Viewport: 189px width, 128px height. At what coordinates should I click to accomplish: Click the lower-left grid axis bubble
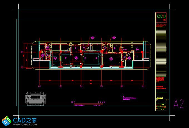pos(22,67)
